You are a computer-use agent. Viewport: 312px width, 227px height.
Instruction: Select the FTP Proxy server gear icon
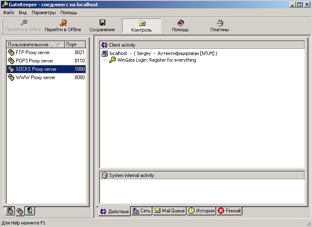[x=11, y=52]
